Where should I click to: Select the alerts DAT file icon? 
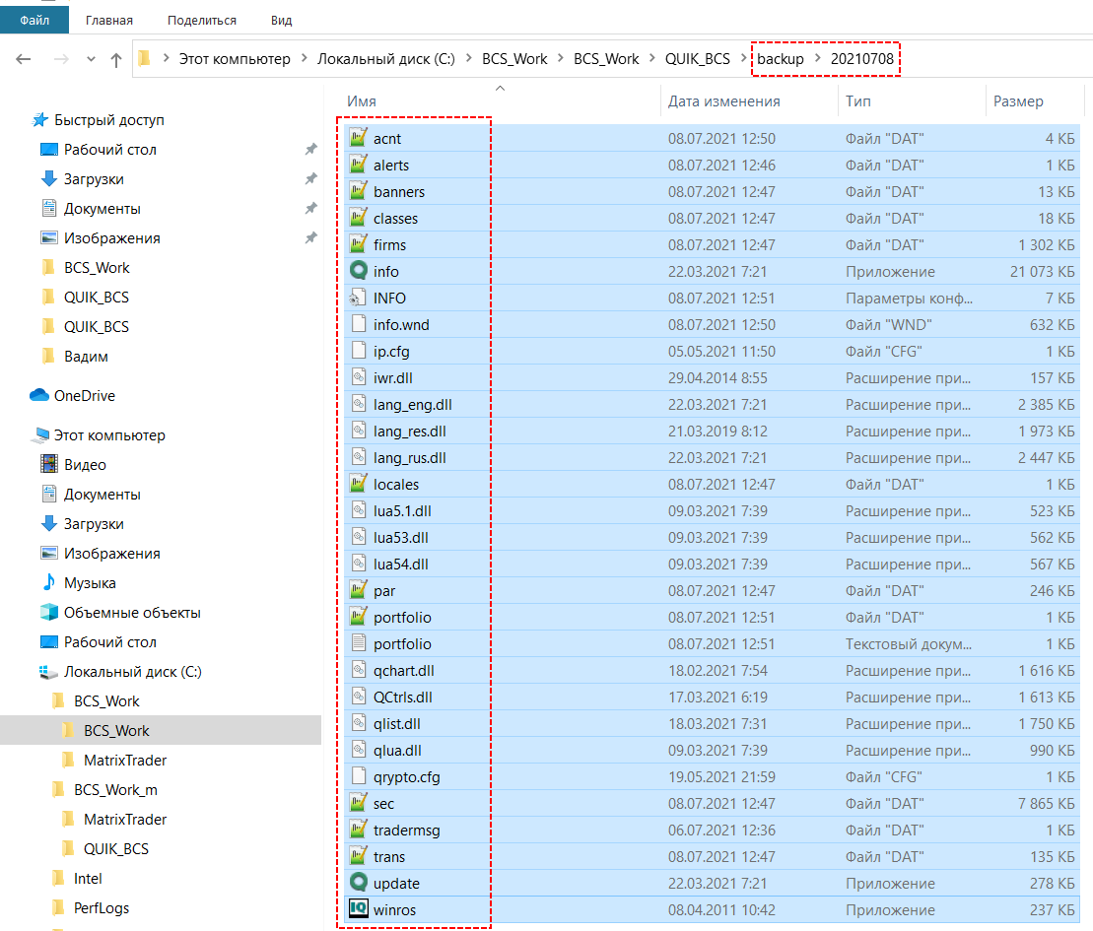pos(359,165)
